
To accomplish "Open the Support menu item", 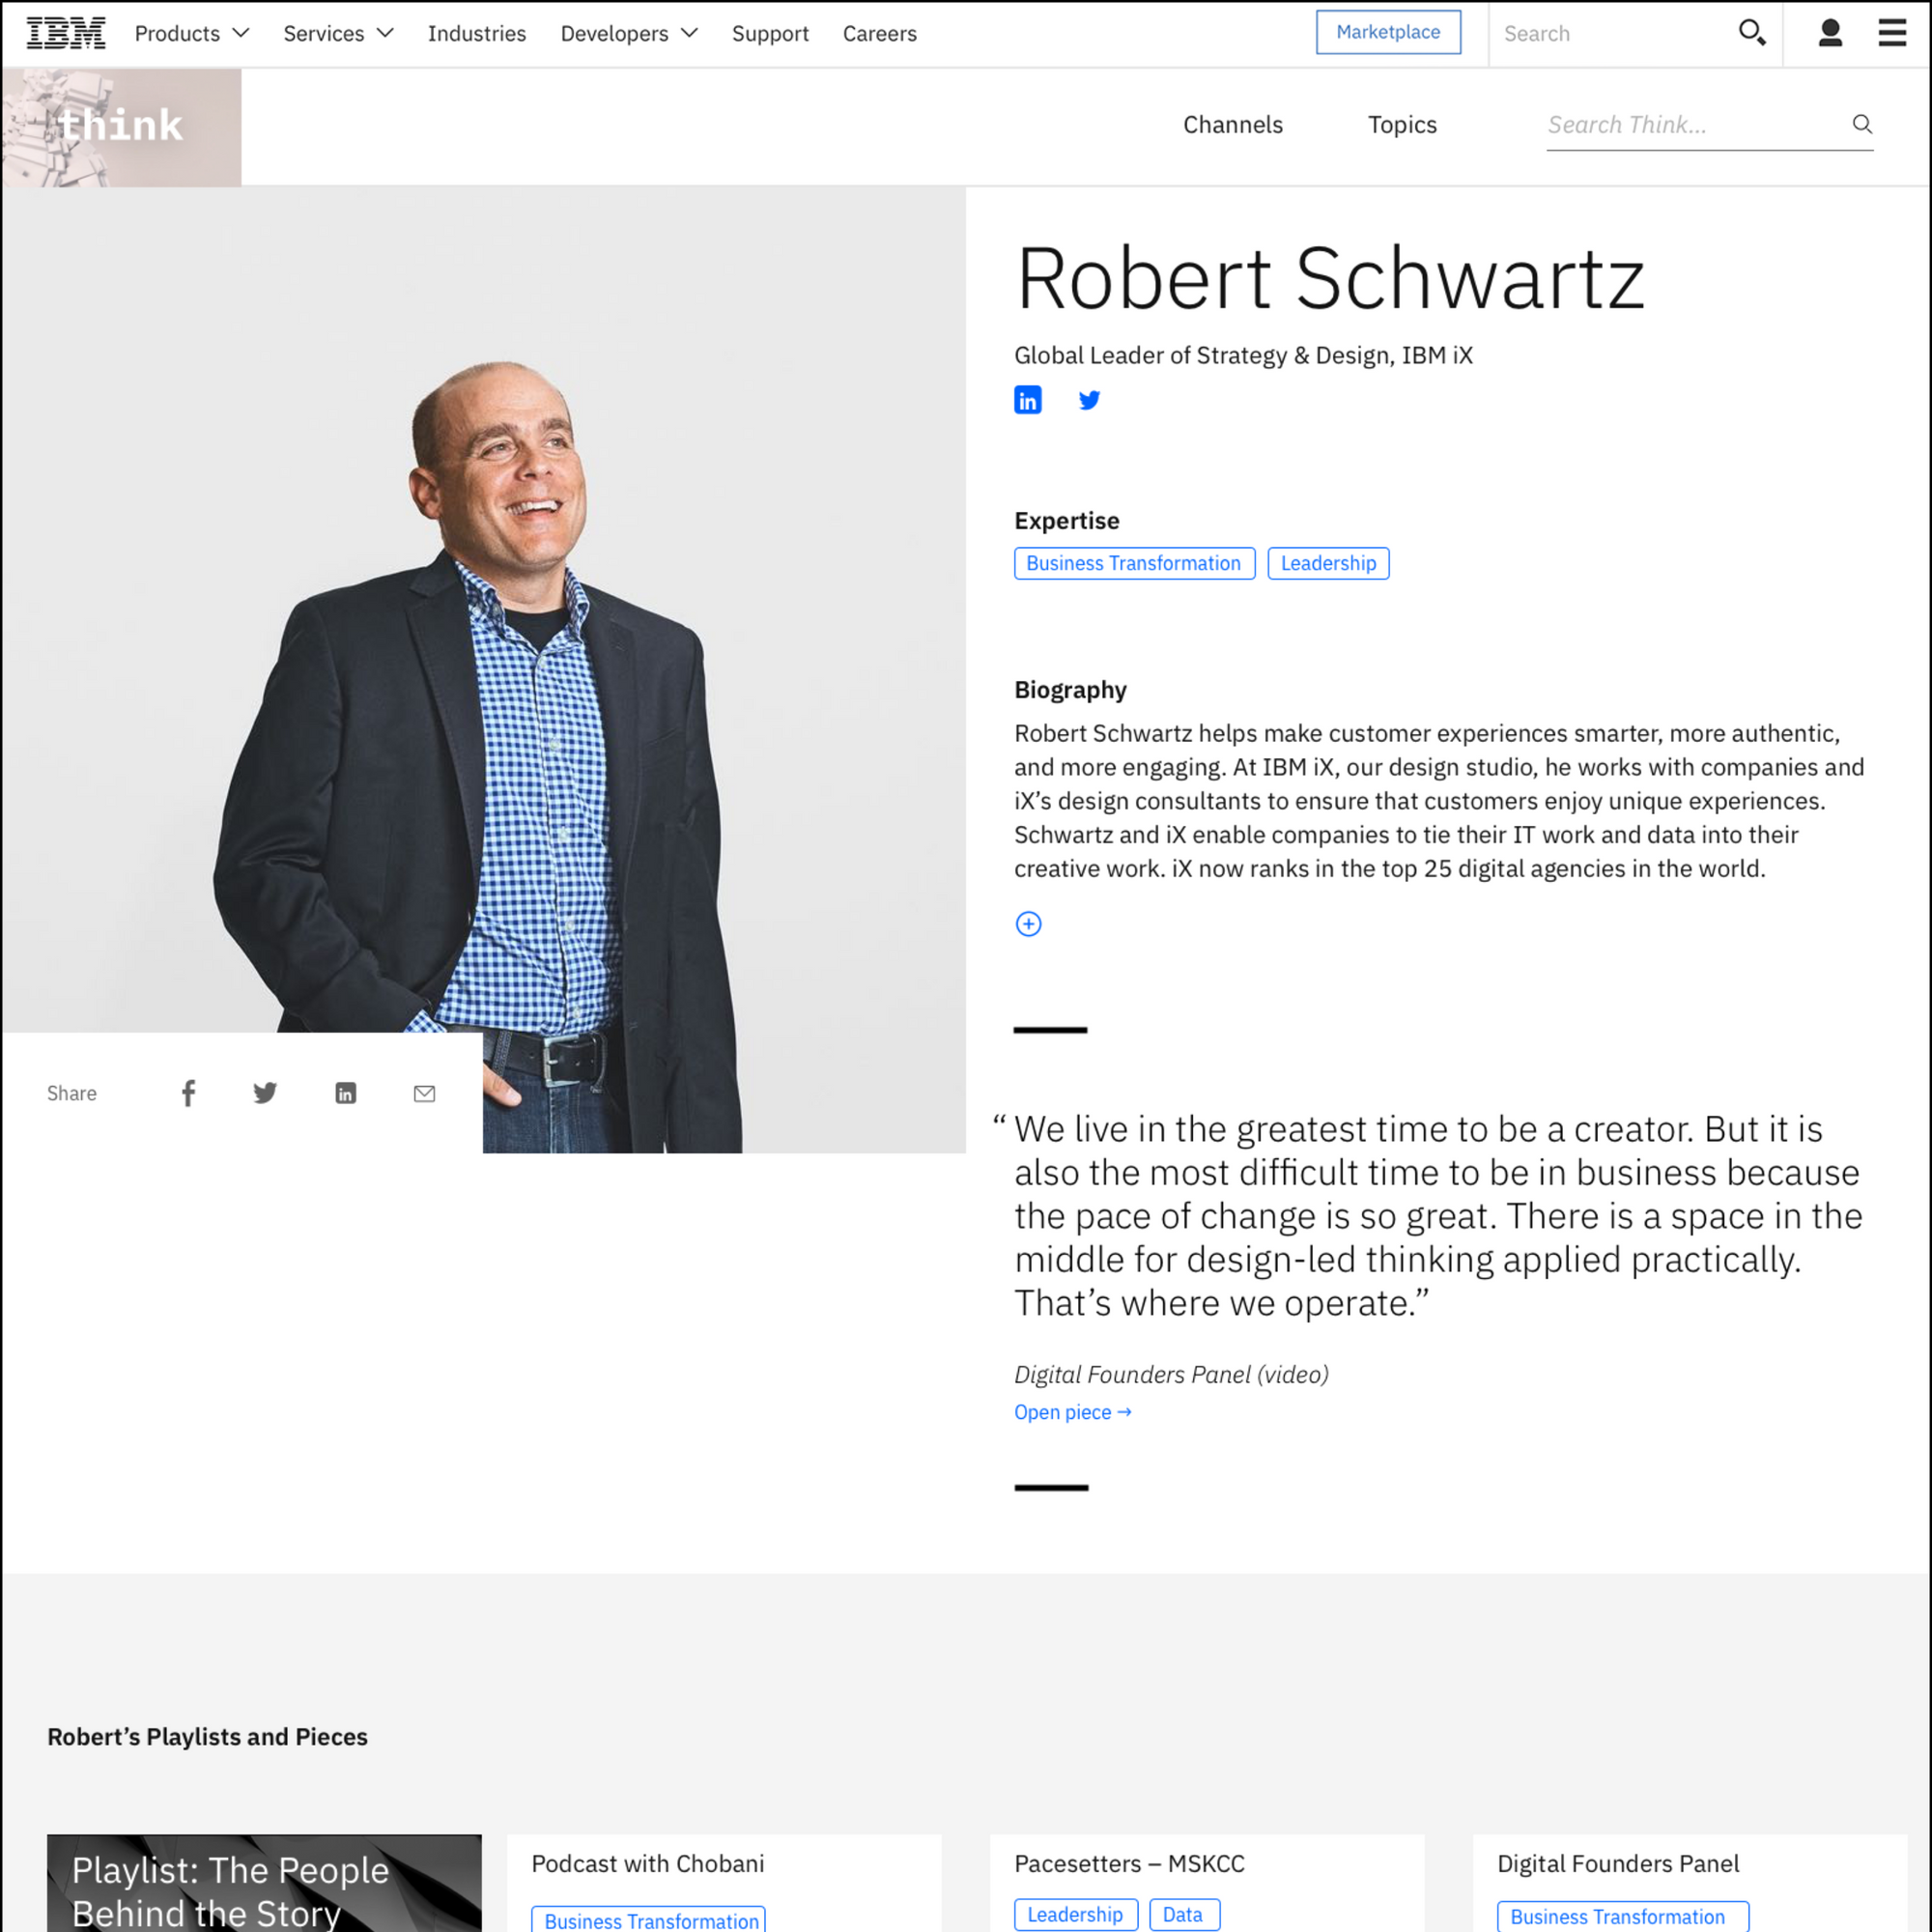I will click(x=770, y=33).
